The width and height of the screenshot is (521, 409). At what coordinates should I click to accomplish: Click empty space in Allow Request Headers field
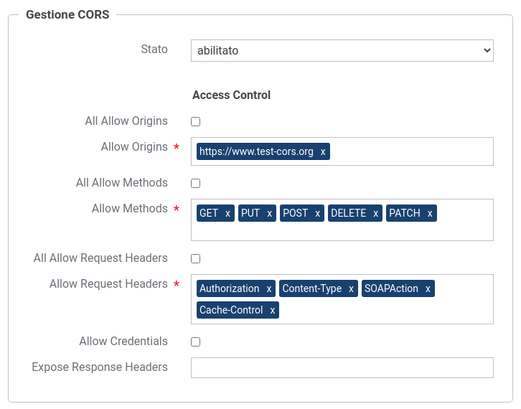[385, 310]
